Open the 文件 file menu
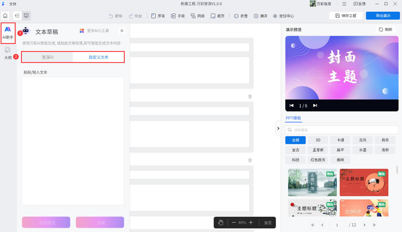402x232 pixels. coord(13,4)
